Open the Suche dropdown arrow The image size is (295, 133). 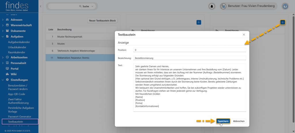(x=92, y=6)
